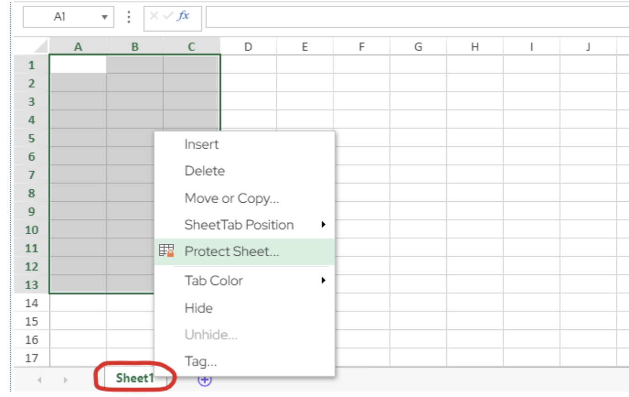
Task: Open the Name box dropdown arrow
Action: click(x=104, y=17)
